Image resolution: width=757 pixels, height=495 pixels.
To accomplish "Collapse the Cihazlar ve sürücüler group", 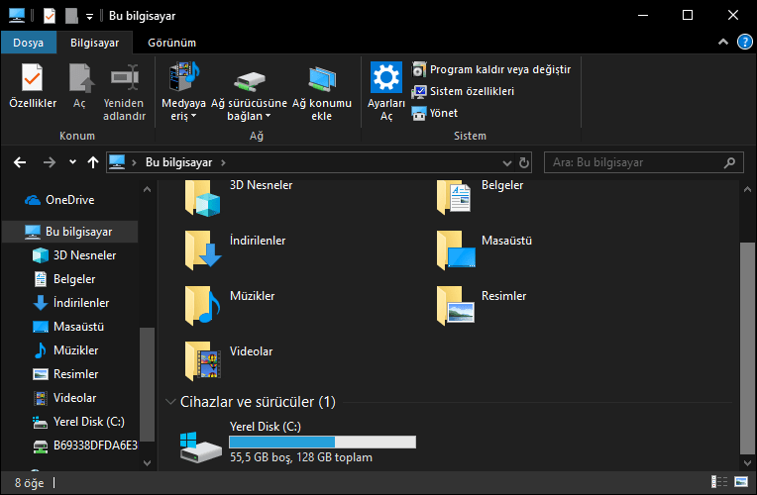I will point(169,402).
